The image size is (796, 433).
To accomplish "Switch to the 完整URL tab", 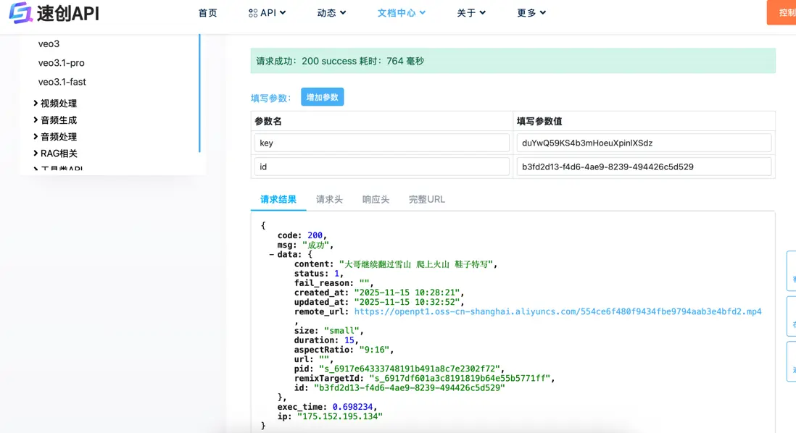I will (427, 199).
